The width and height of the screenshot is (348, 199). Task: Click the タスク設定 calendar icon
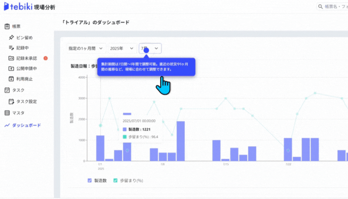[x=11, y=101]
